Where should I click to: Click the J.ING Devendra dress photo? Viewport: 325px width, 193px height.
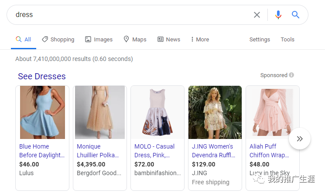(215, 112)
